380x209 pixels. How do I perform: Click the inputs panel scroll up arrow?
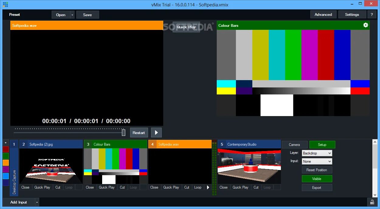coord(375,142)
